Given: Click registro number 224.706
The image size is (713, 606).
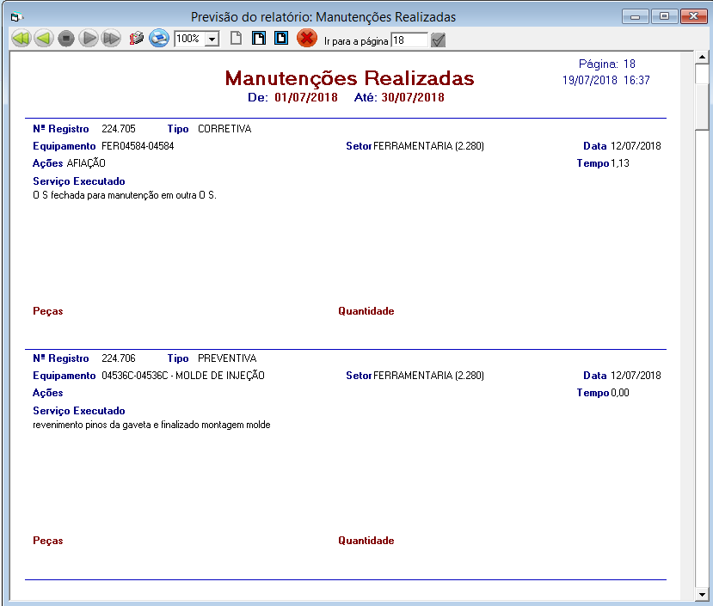Looking at the screenshot, I should coord(119,358).
